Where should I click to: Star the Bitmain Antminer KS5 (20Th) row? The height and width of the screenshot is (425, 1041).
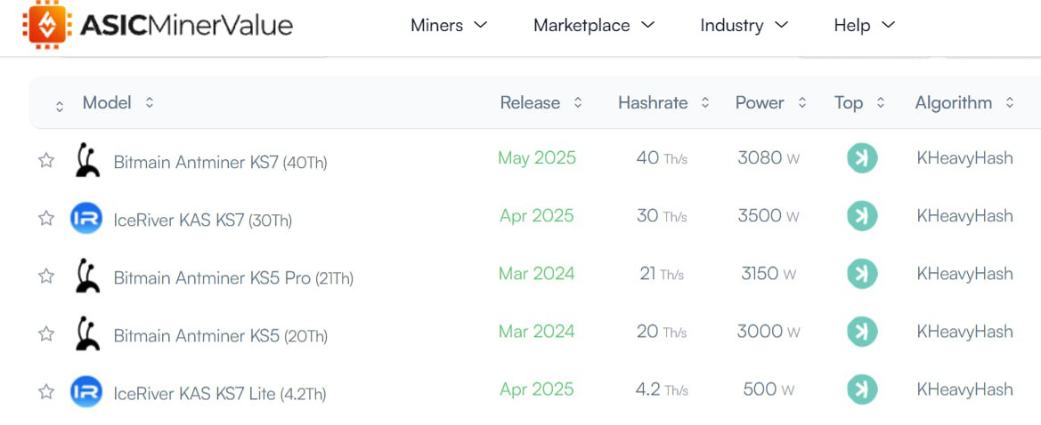(45, 333)
